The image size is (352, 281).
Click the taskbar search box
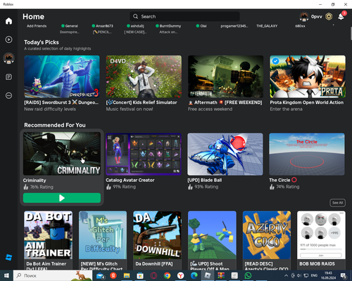coord(53,275)
